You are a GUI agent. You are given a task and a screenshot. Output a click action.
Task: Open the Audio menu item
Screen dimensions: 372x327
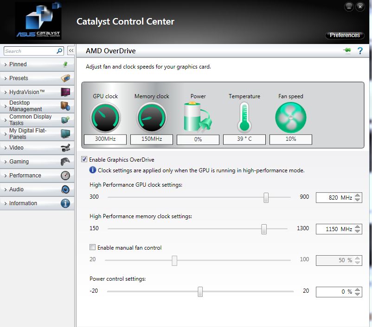37,189
